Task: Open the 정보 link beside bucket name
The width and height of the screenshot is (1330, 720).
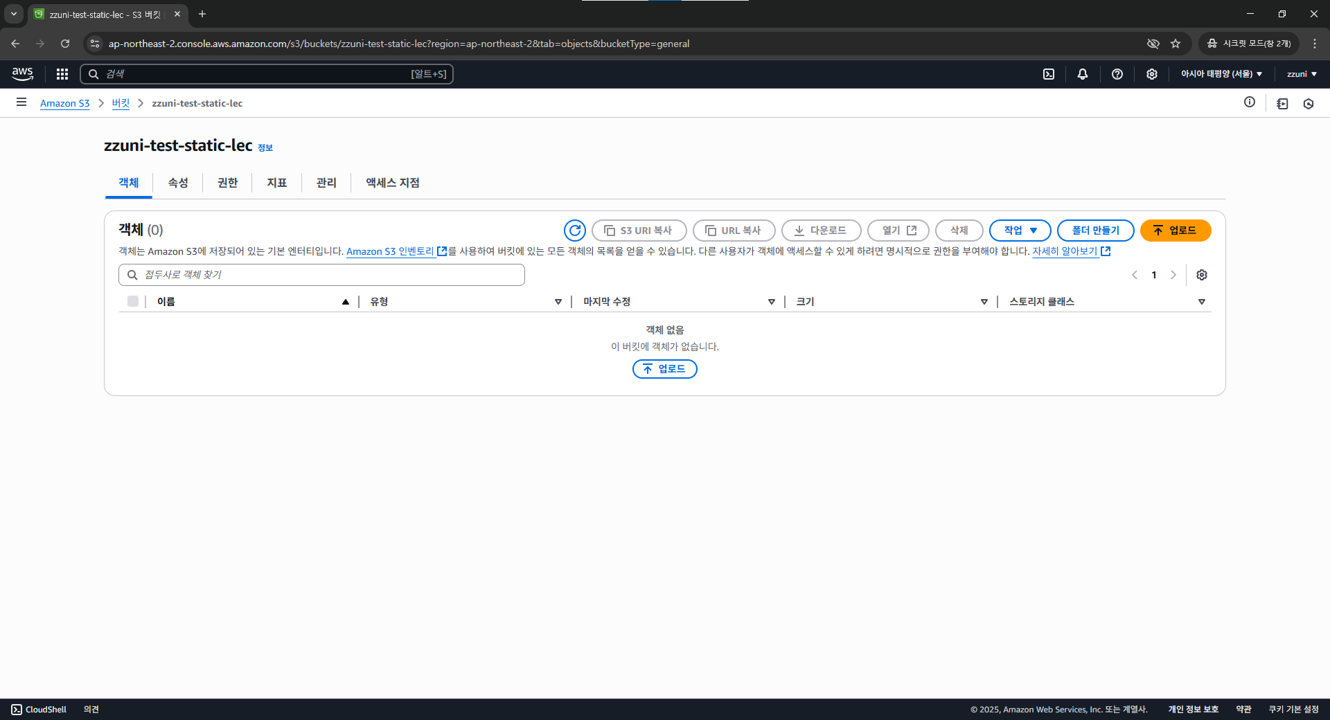Action: tap(265, 147)
